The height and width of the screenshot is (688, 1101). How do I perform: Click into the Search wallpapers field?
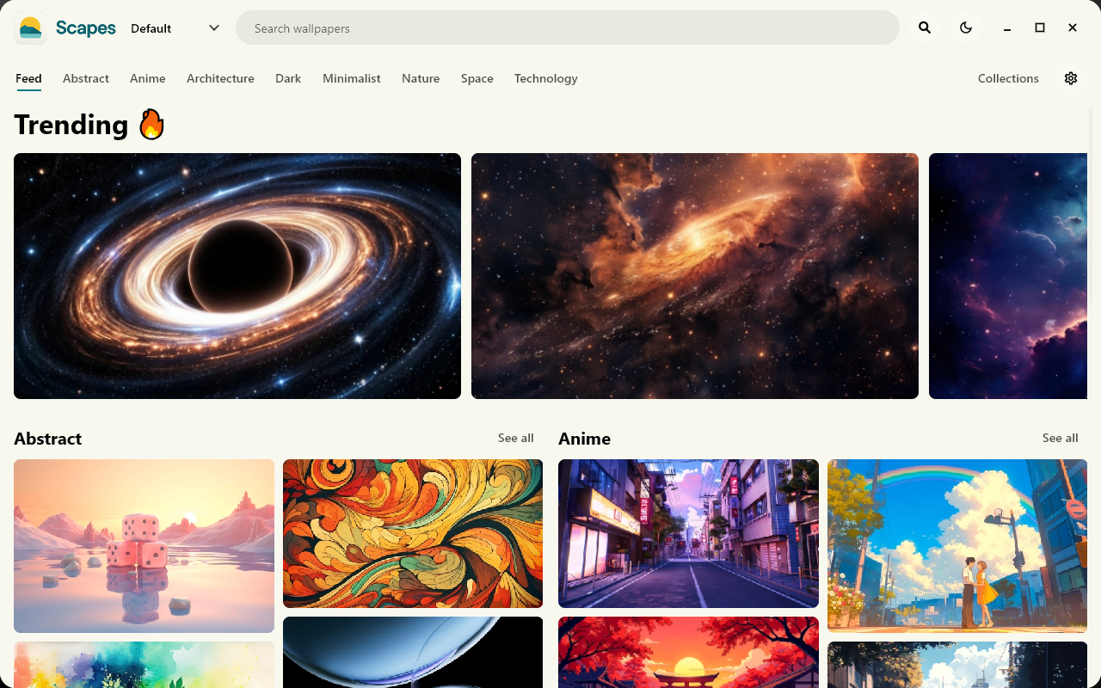point(568,28)
